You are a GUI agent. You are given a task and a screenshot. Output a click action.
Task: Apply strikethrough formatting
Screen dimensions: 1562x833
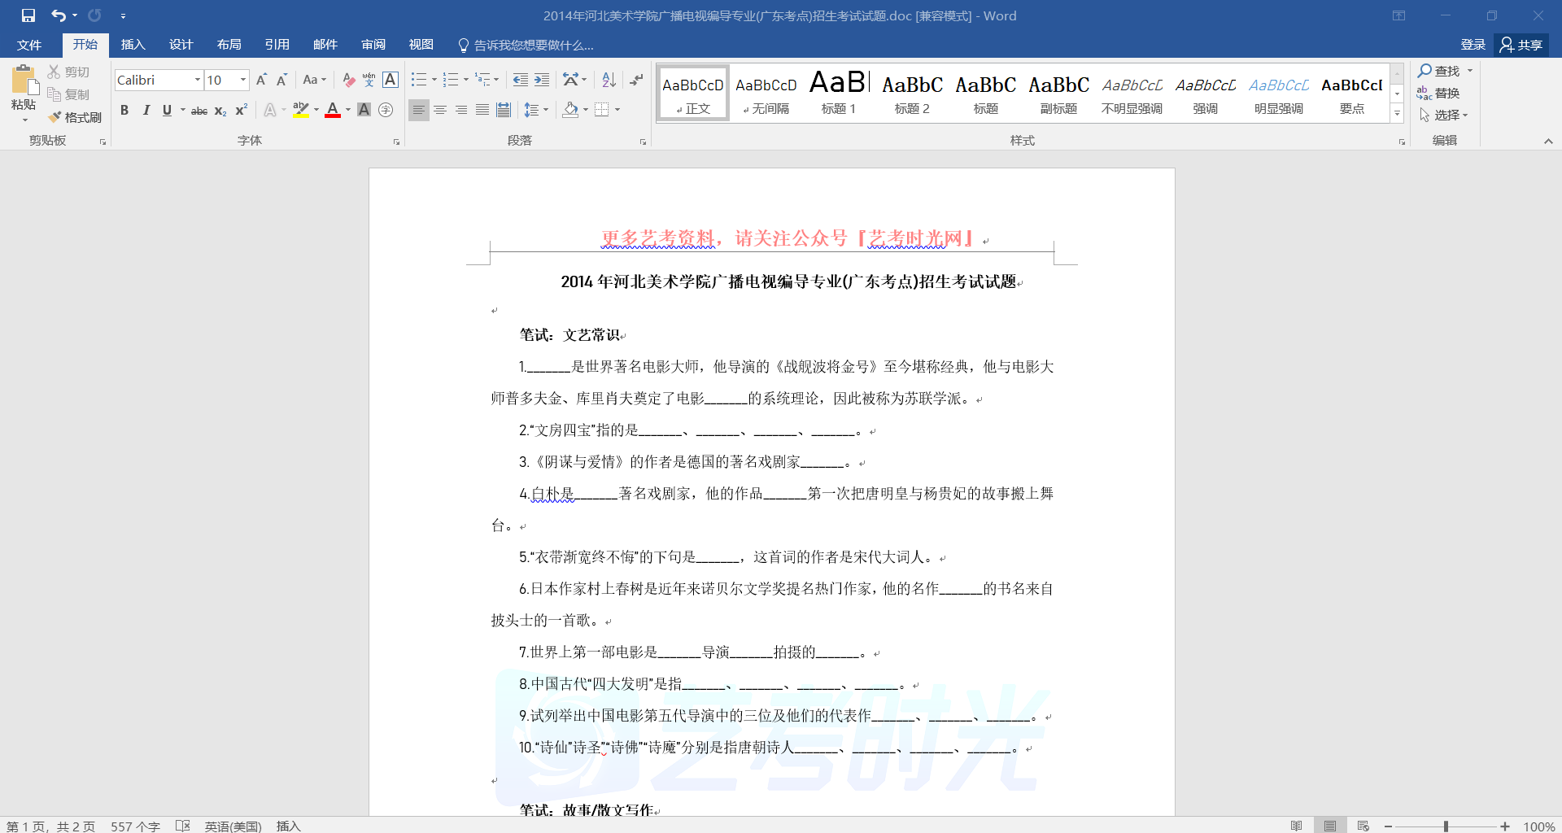pos(199,111)
